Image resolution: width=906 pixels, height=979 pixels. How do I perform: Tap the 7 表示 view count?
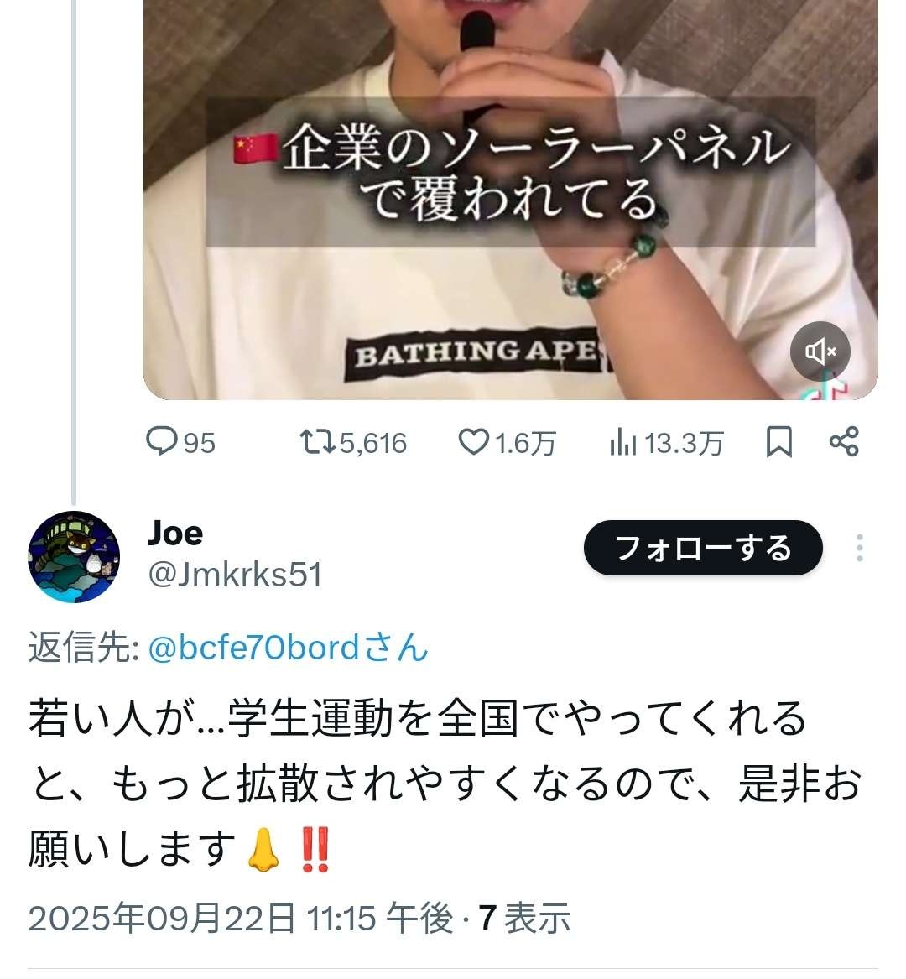pos(524,919)
